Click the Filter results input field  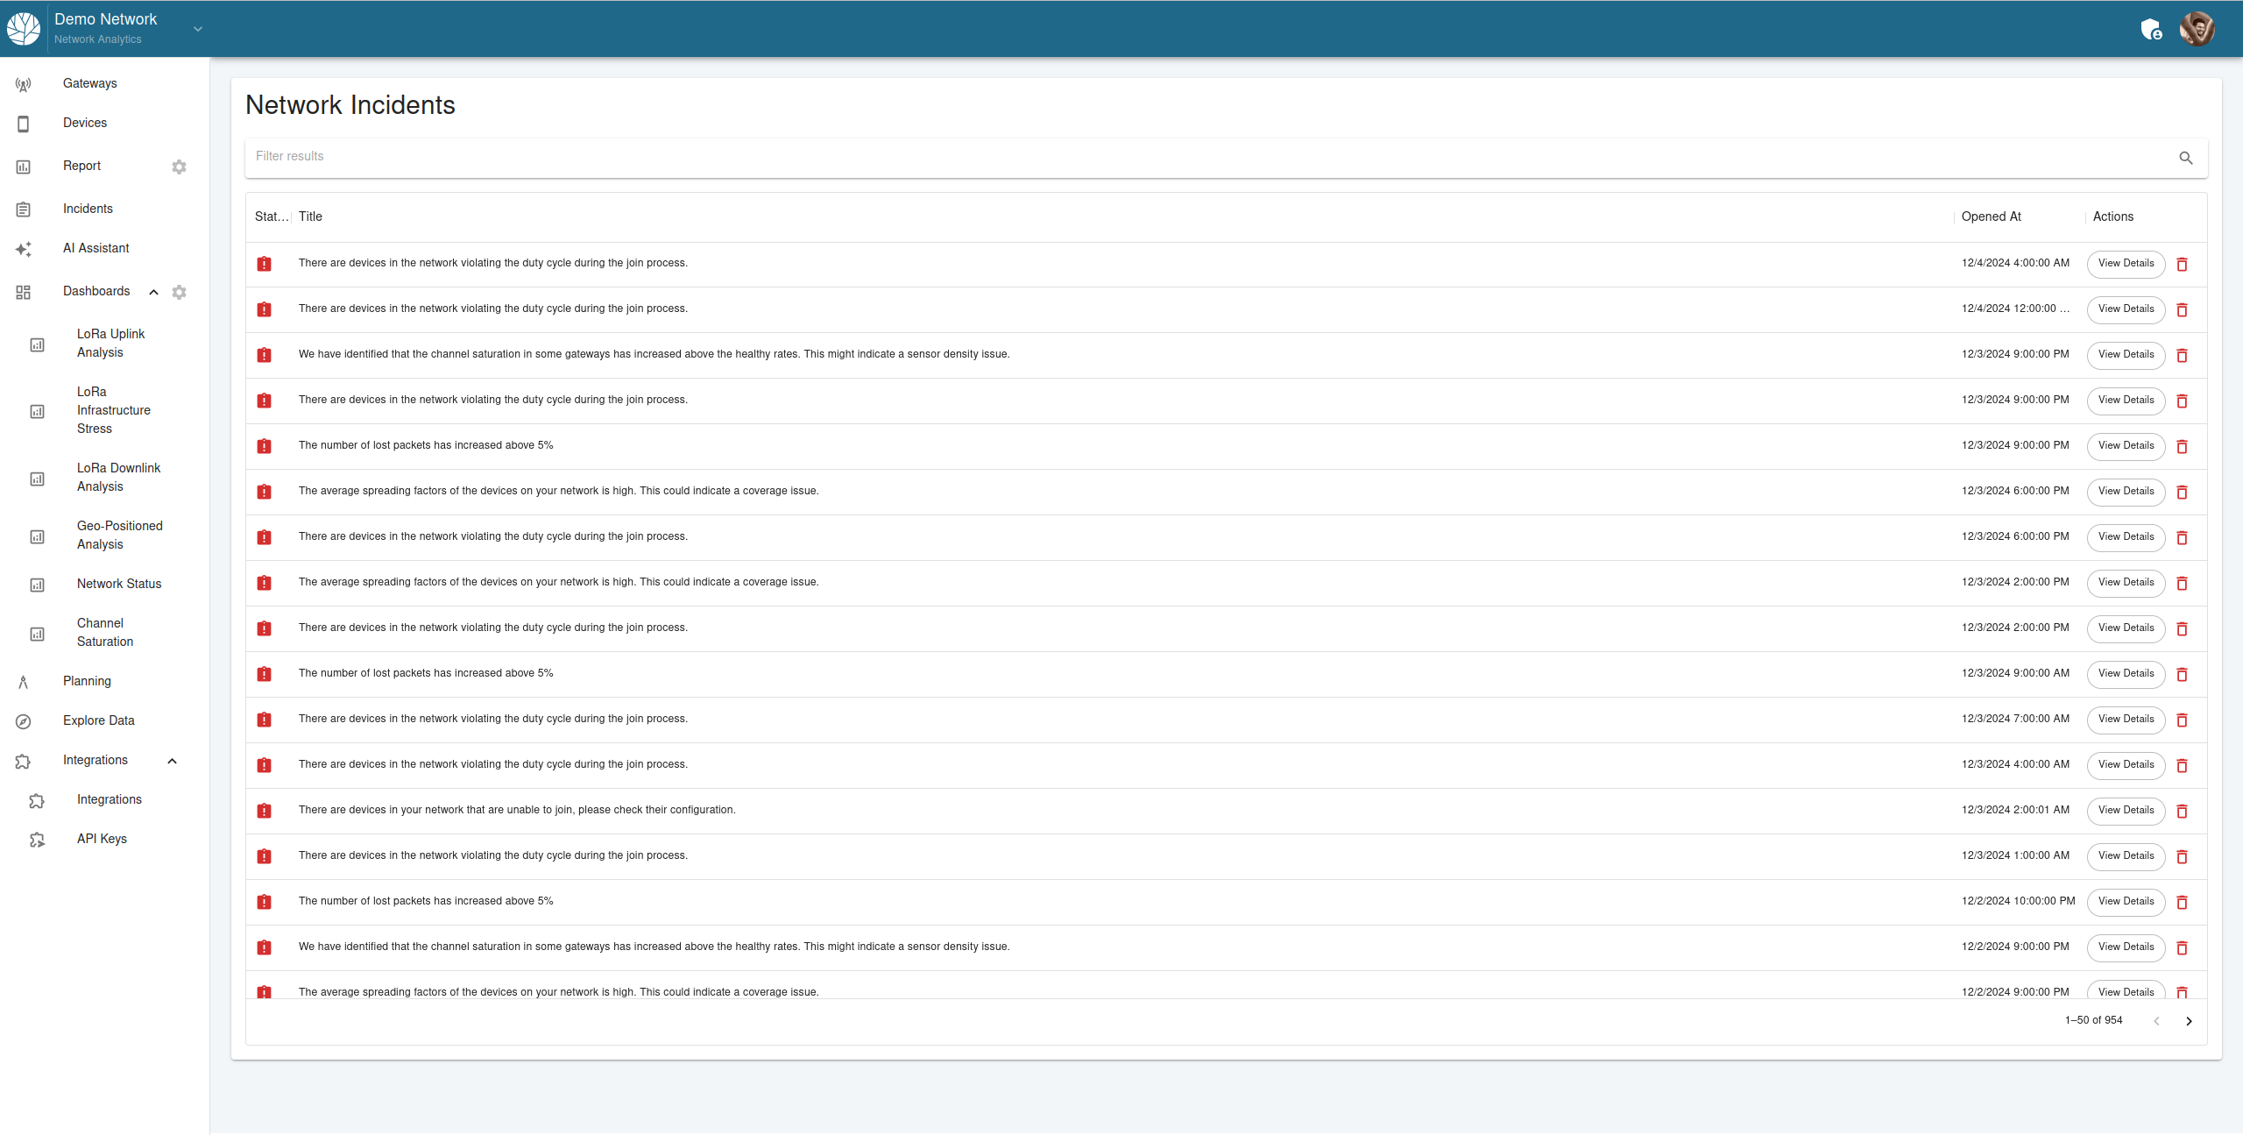[x=1209, y=157]
